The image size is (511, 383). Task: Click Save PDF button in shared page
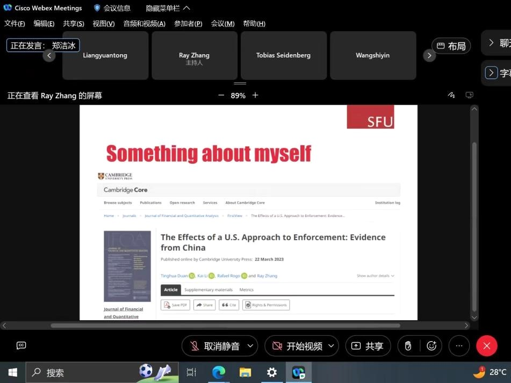[x=175, y=305]
